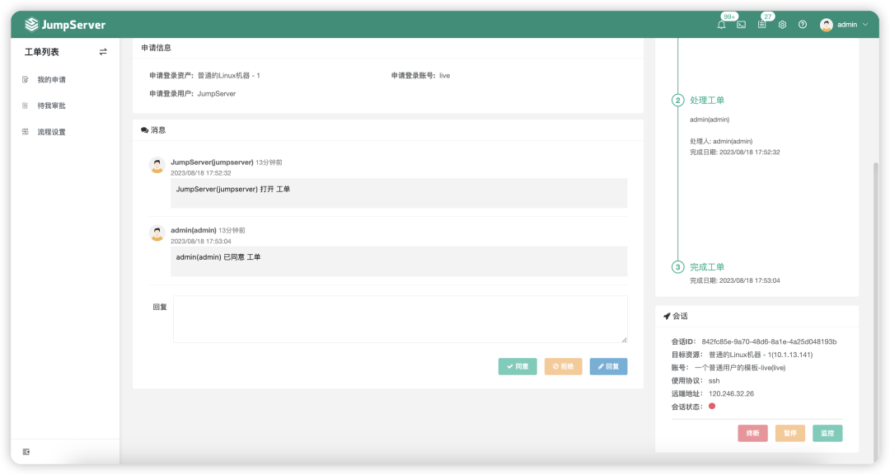Click the admin user avatar
The image size is (890, 475).
(x=827, y=25)
